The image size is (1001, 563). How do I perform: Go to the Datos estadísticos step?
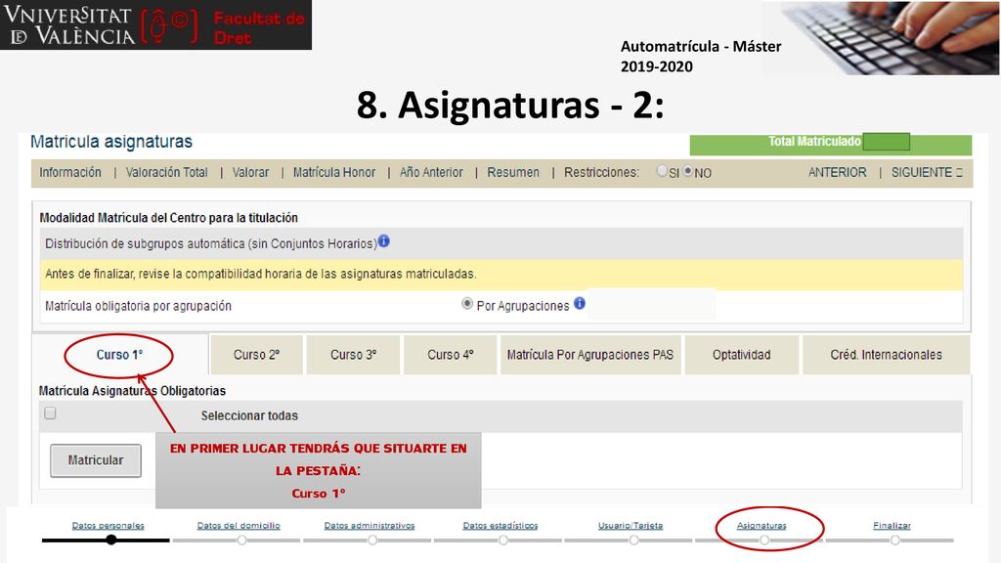pyautogui.click(x=500, y=525)
